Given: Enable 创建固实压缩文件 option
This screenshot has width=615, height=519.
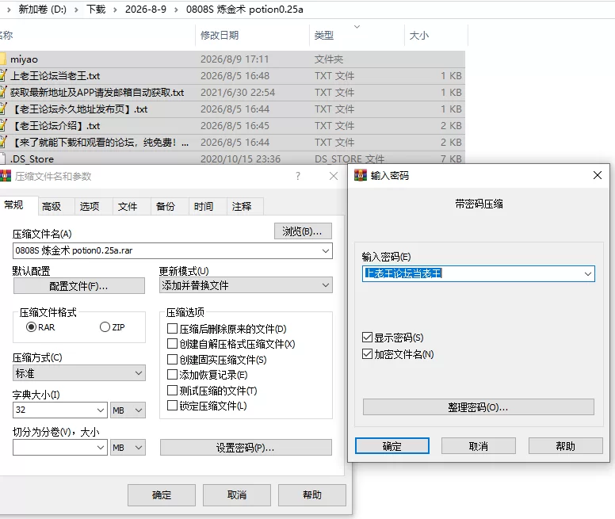Looking at the screenshot, I should [172, 359].
